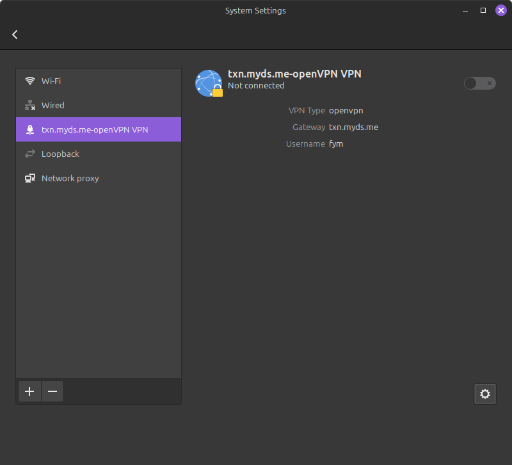Screen dimensions: 512x465
Task: Go back using the back arrow
Action: click(15, 35)
